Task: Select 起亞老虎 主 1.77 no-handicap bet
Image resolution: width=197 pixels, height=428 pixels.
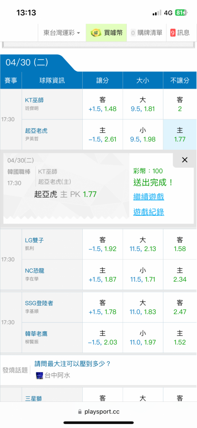Action: (x=180, y=134)
